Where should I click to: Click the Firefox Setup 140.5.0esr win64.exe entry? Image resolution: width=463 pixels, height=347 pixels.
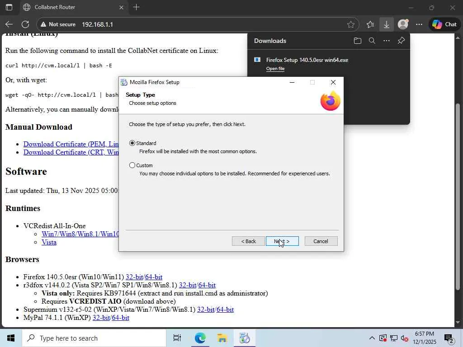pos(307,60)
